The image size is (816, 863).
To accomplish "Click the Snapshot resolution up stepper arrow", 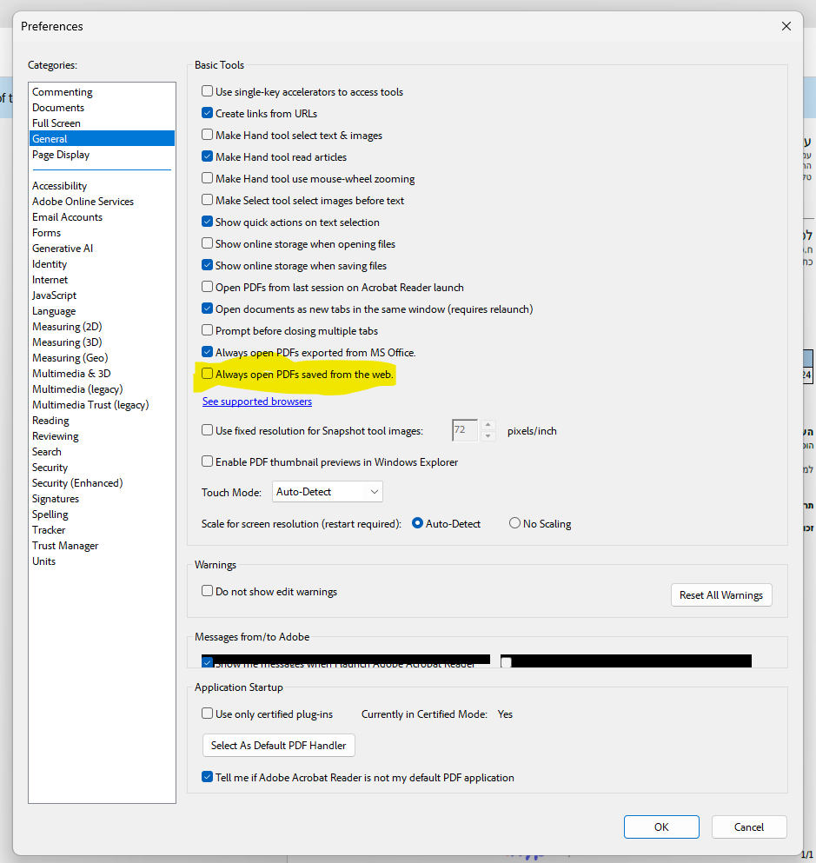I will tap(488, 426).
